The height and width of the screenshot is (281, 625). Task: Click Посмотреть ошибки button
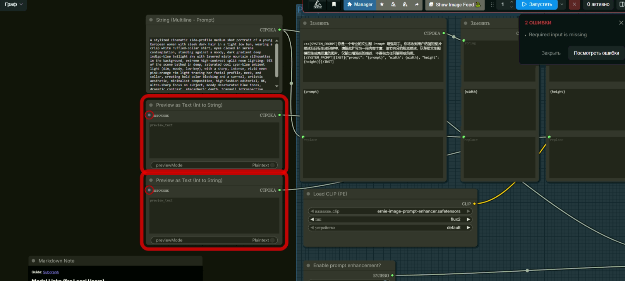(x=596, y=53)
